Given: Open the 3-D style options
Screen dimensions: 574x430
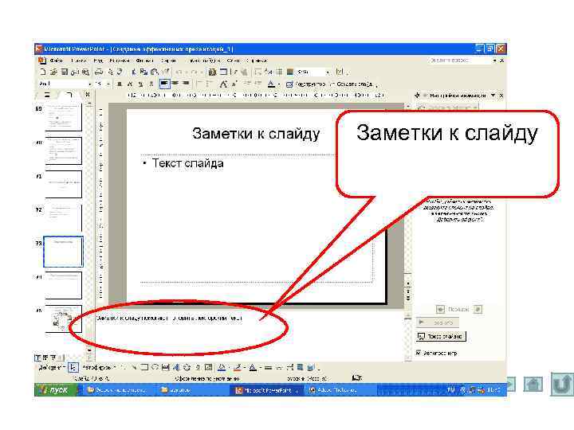Looking at the screenshot, I should 311,367.
